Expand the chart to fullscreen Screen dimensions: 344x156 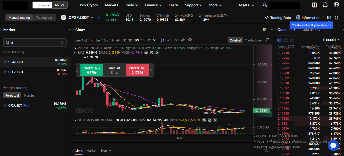[267, 40]
